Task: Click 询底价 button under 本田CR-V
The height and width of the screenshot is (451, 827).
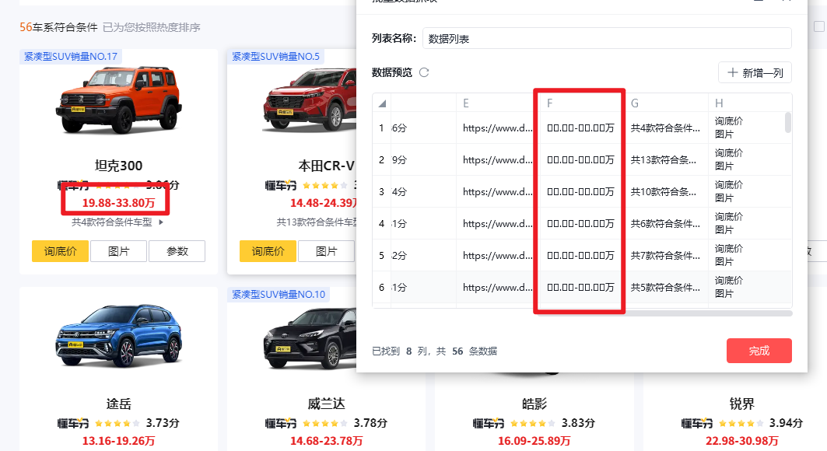Action: [x=268, y=251]
